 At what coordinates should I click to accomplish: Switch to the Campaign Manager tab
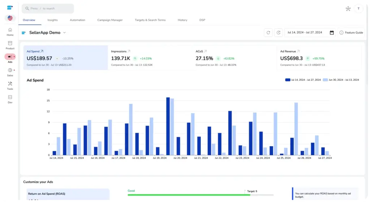[110, 20]
